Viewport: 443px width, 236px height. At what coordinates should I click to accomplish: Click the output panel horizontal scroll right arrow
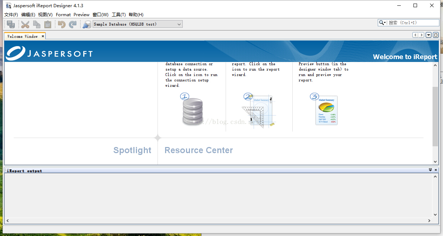click(x=429, y=221)
